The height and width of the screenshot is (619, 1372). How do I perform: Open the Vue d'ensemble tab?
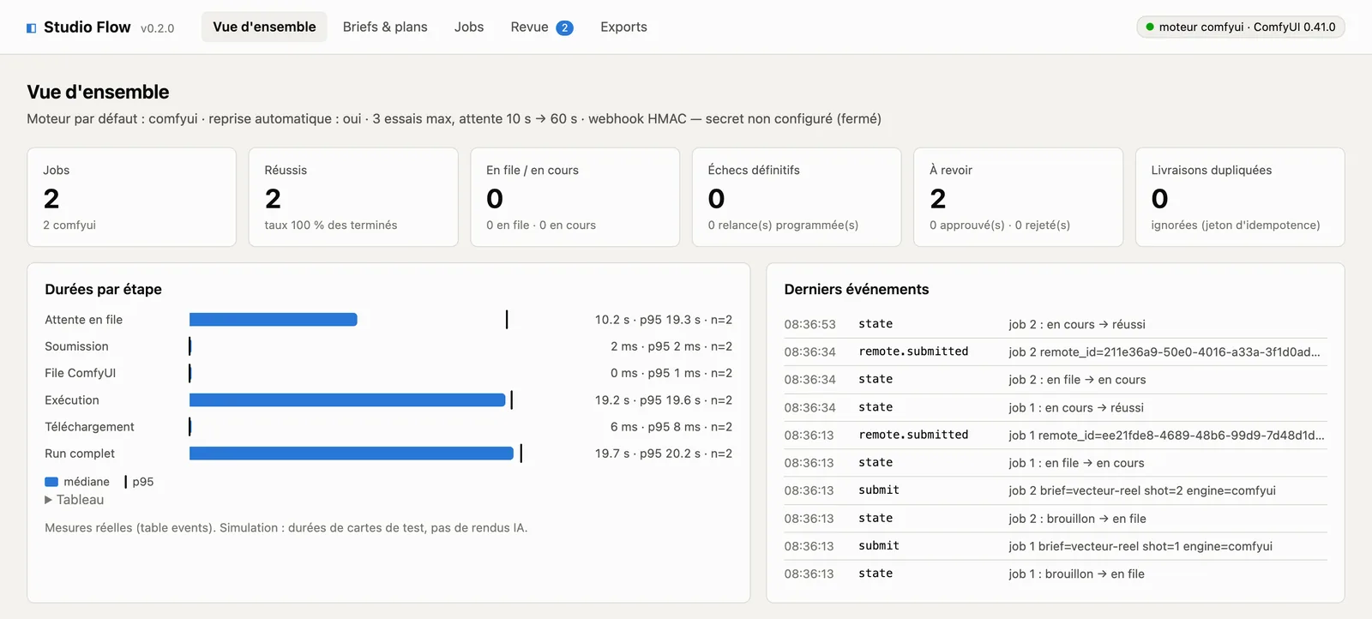(x=264, y=27)
